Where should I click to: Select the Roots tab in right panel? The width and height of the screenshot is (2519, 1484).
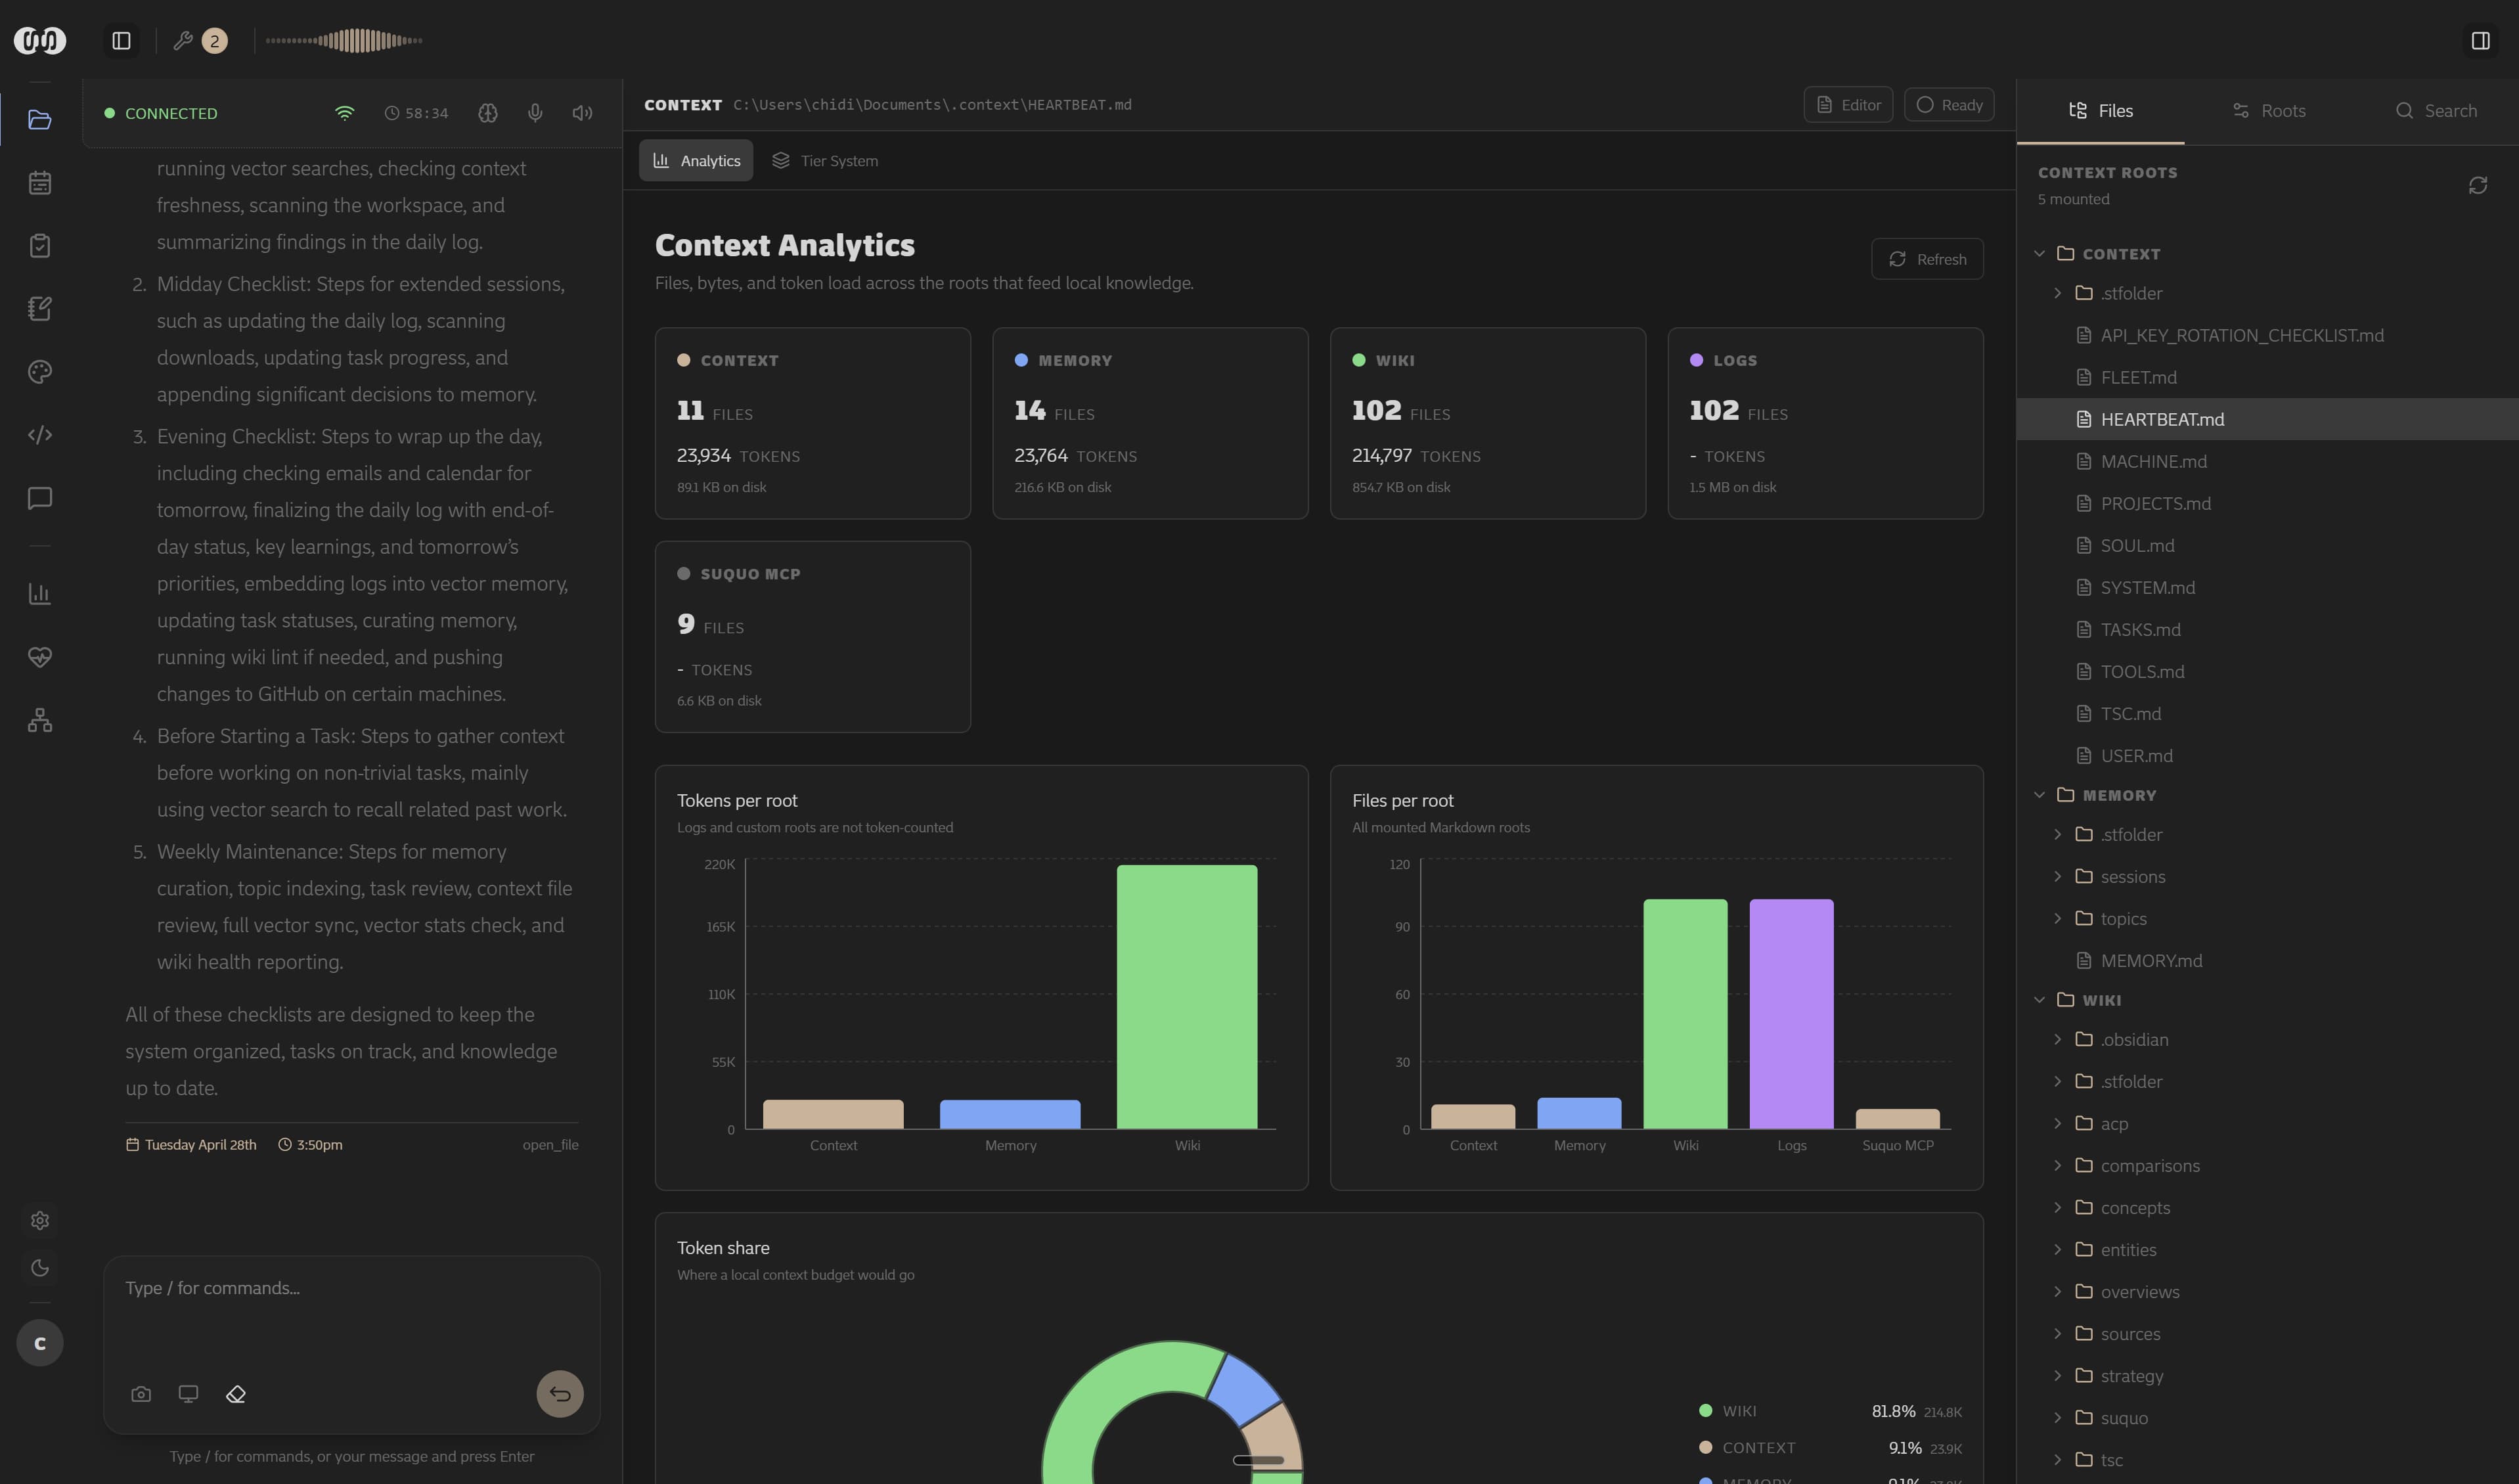pos(2269,111)
